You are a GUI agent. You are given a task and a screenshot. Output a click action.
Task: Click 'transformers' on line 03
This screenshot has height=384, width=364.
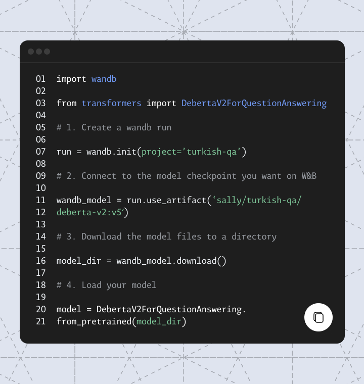111,103
